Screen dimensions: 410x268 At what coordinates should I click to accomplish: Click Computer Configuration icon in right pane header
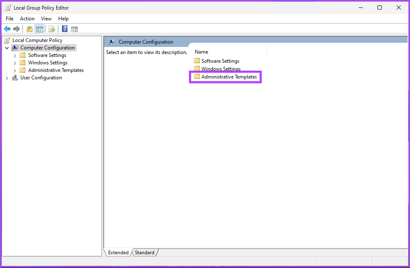[x=112, y=42]
